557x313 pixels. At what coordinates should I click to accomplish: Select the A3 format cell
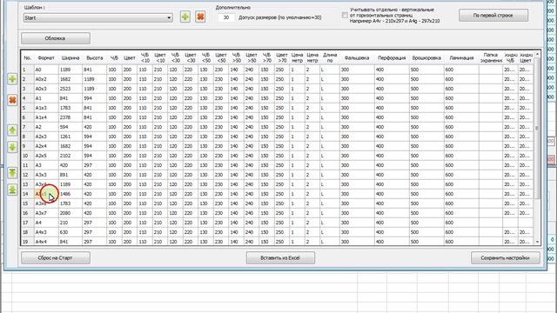tap(46, 165)
